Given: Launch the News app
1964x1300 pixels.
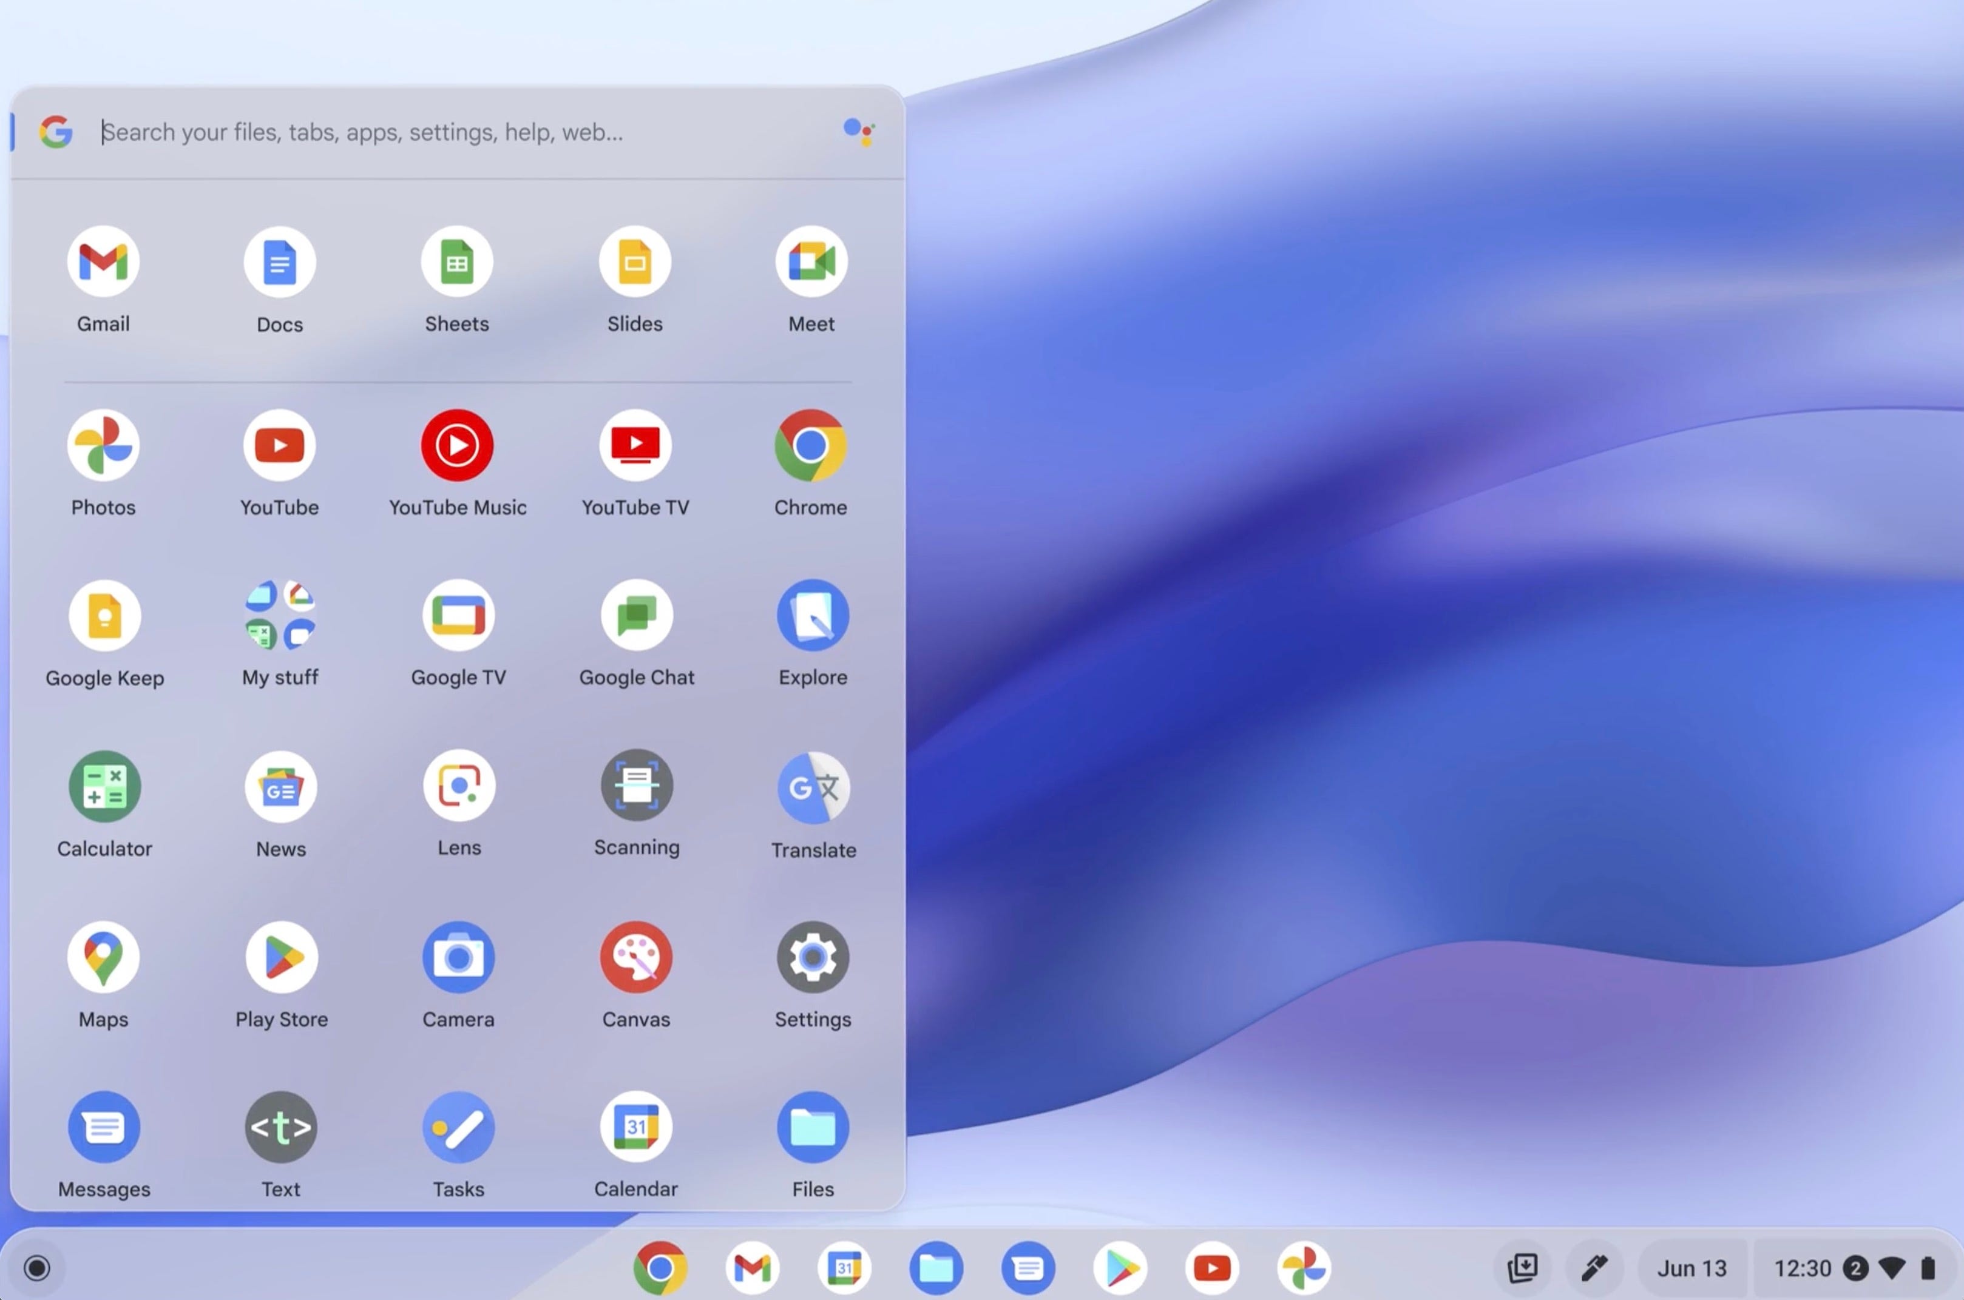Looking at the screenshot, I should coord(281,787).
